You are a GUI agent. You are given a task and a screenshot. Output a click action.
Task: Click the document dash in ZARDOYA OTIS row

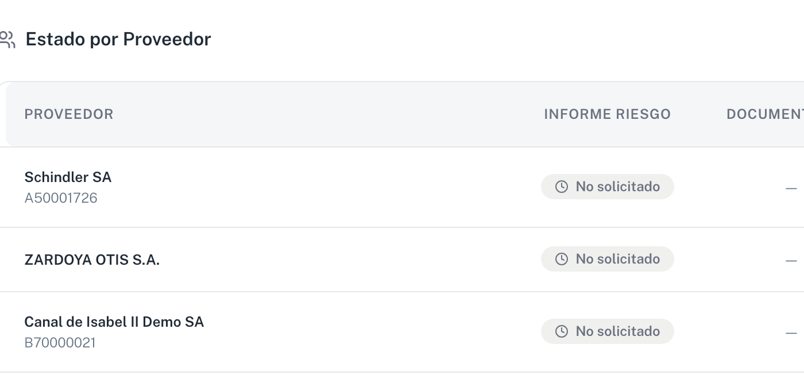(791, 261)
